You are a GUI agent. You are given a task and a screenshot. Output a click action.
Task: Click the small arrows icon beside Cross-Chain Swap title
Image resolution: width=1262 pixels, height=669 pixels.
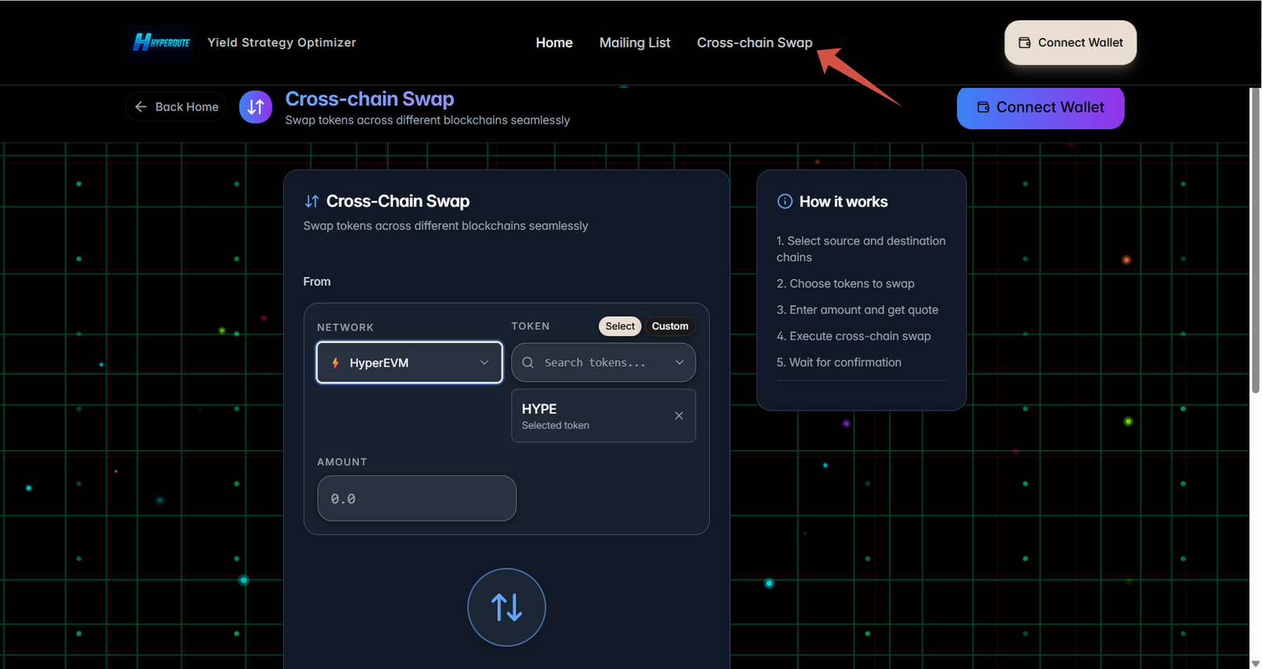click(x=312, y=202)
